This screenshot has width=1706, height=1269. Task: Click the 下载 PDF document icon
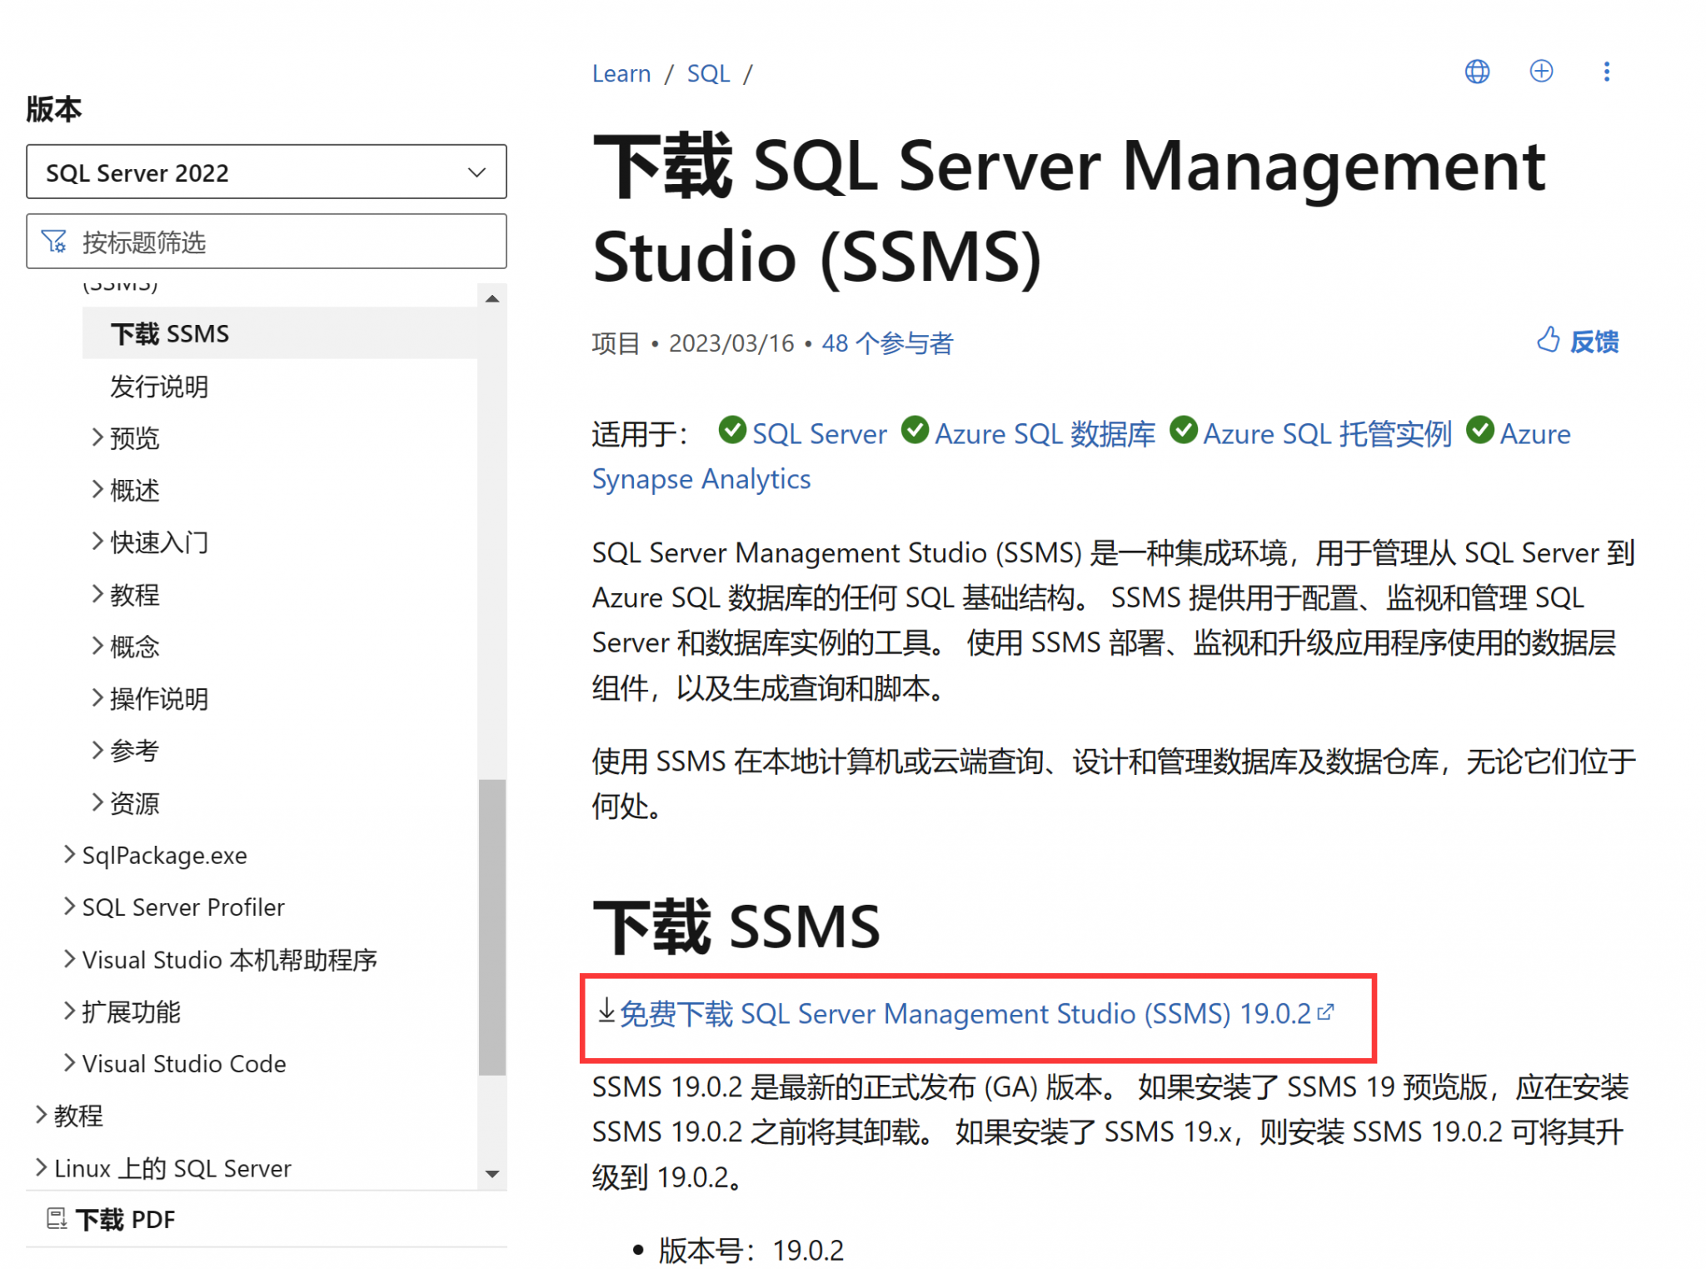(x=57, y=1218)
